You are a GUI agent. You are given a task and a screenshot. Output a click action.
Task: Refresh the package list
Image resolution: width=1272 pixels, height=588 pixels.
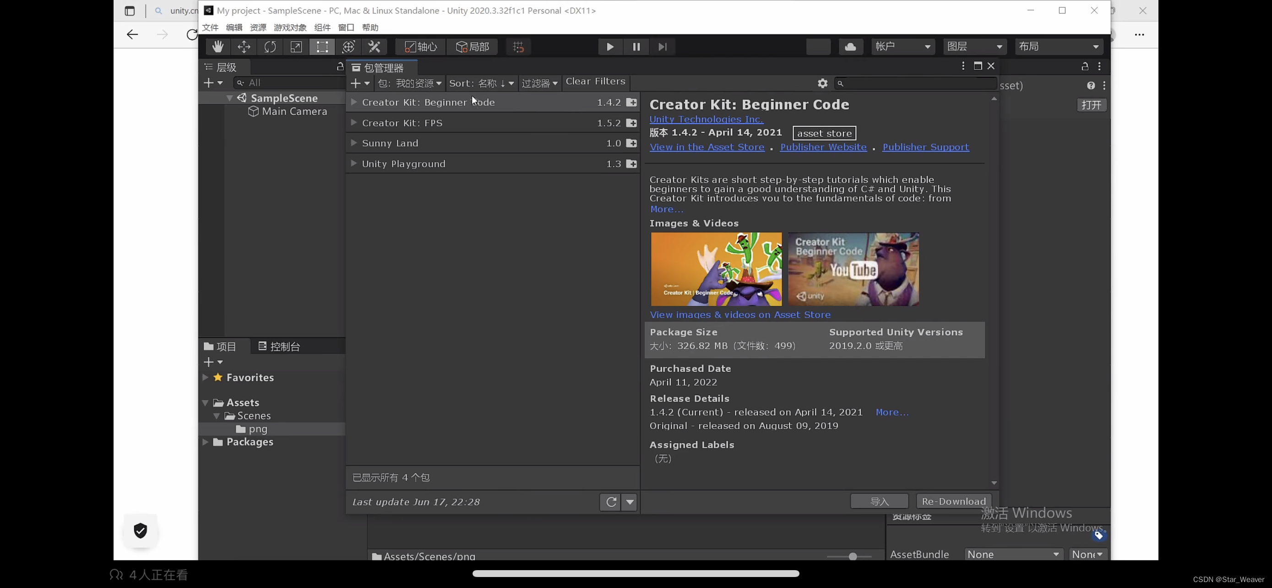click(610, 502)
